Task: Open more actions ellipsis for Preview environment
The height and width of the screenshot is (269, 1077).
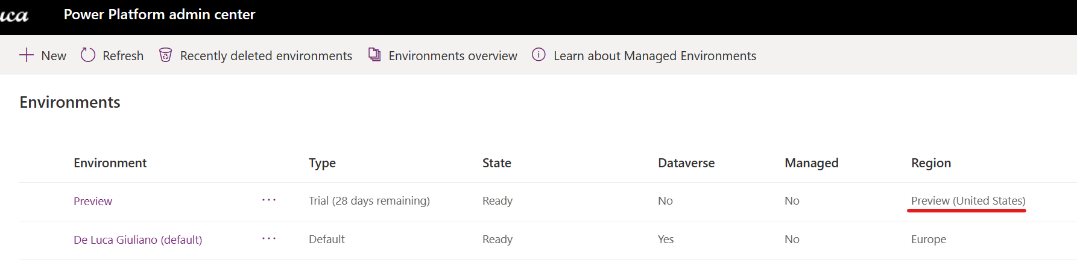Action: point(269,200)
